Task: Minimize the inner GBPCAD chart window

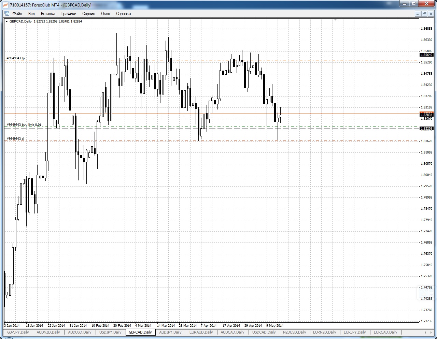Action: coord(418,14)
